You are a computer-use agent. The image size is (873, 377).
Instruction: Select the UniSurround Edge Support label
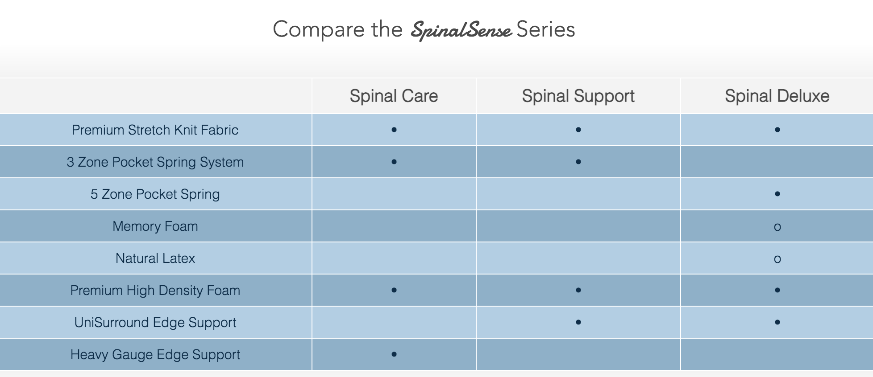pos(155,322)
